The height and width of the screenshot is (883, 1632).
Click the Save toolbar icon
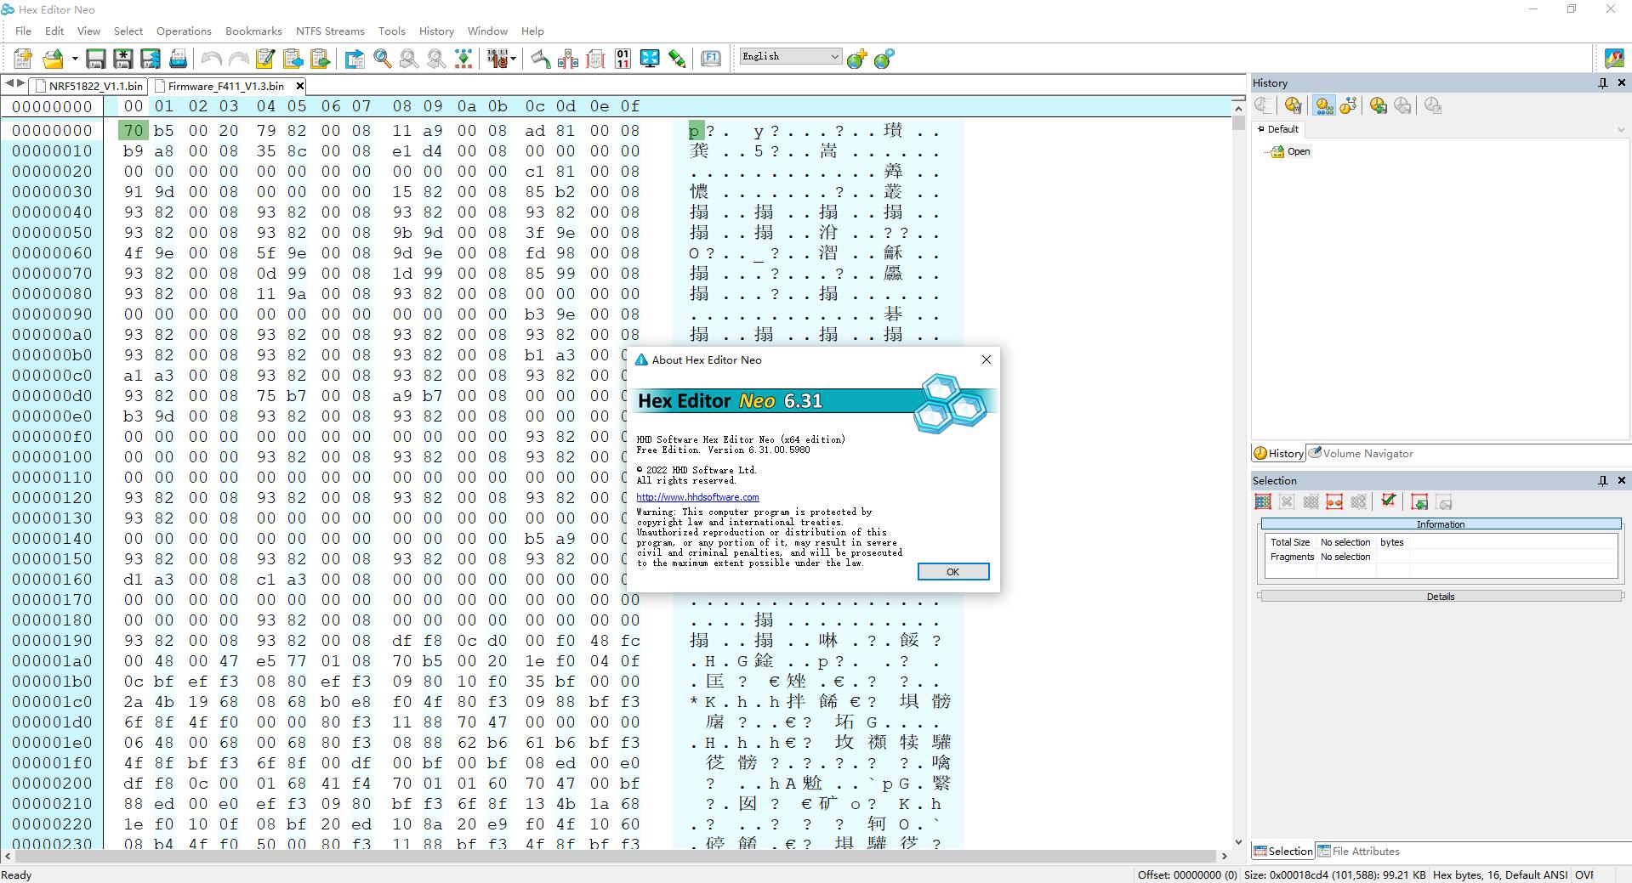96,59
